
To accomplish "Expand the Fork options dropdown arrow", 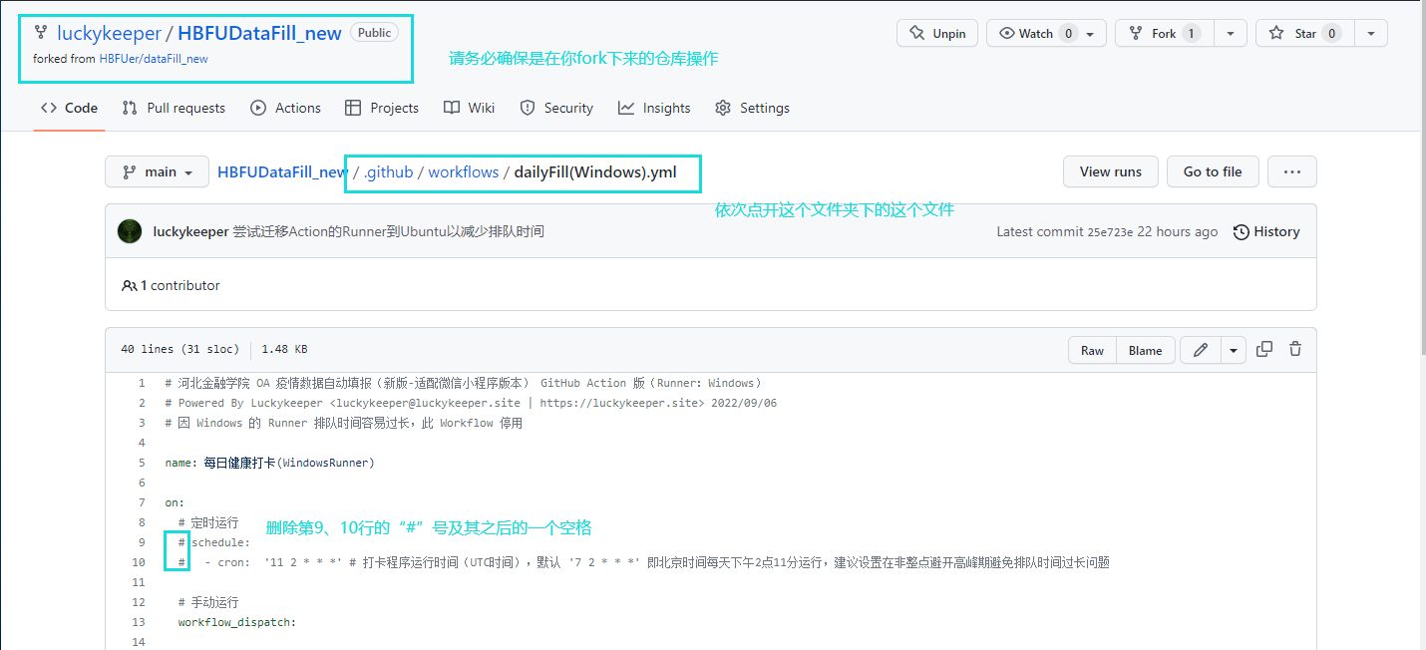I will click(1231, 33).
